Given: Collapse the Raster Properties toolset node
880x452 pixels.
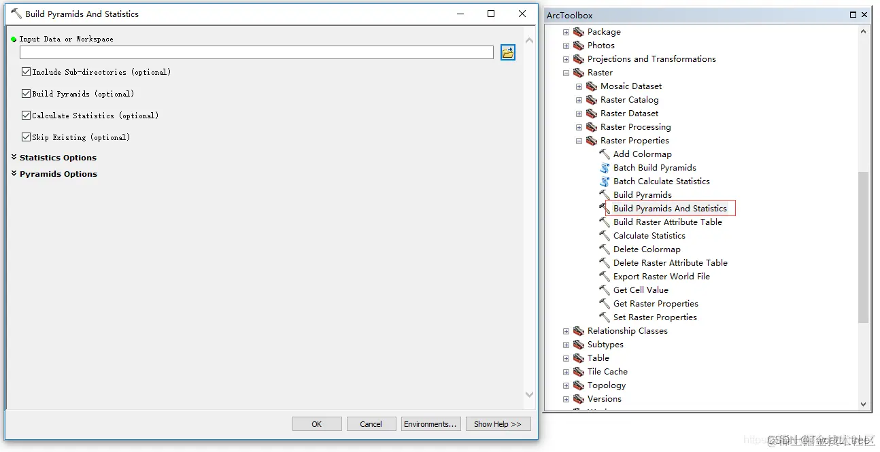Looking at the screenshot, I should (x=579, y=141).
